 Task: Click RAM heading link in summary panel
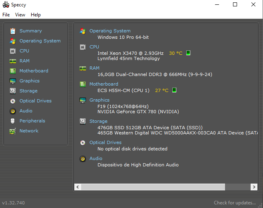click(94, 68)
